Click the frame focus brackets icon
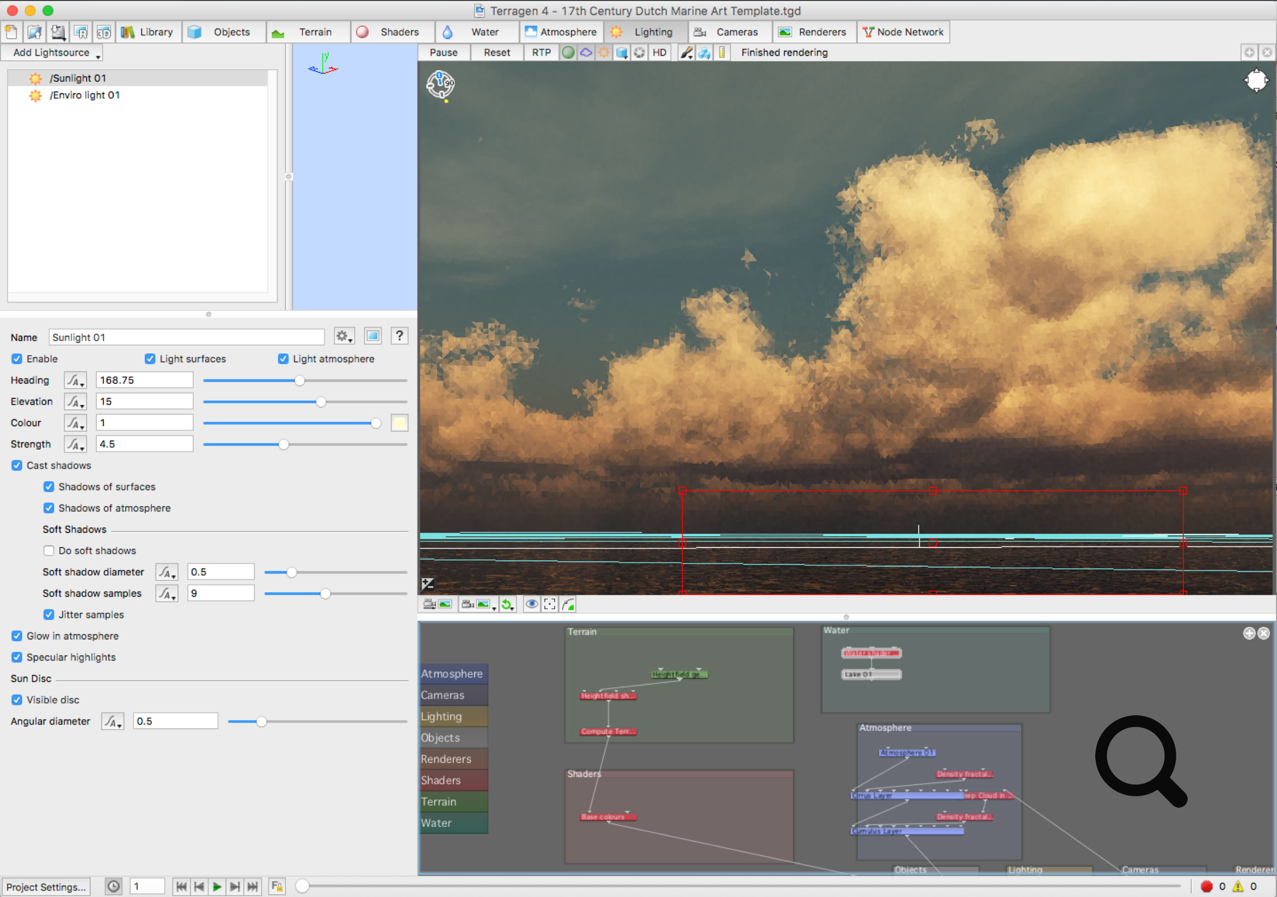This screenshot has height=897, width=1277. click(x=550, y=605)
